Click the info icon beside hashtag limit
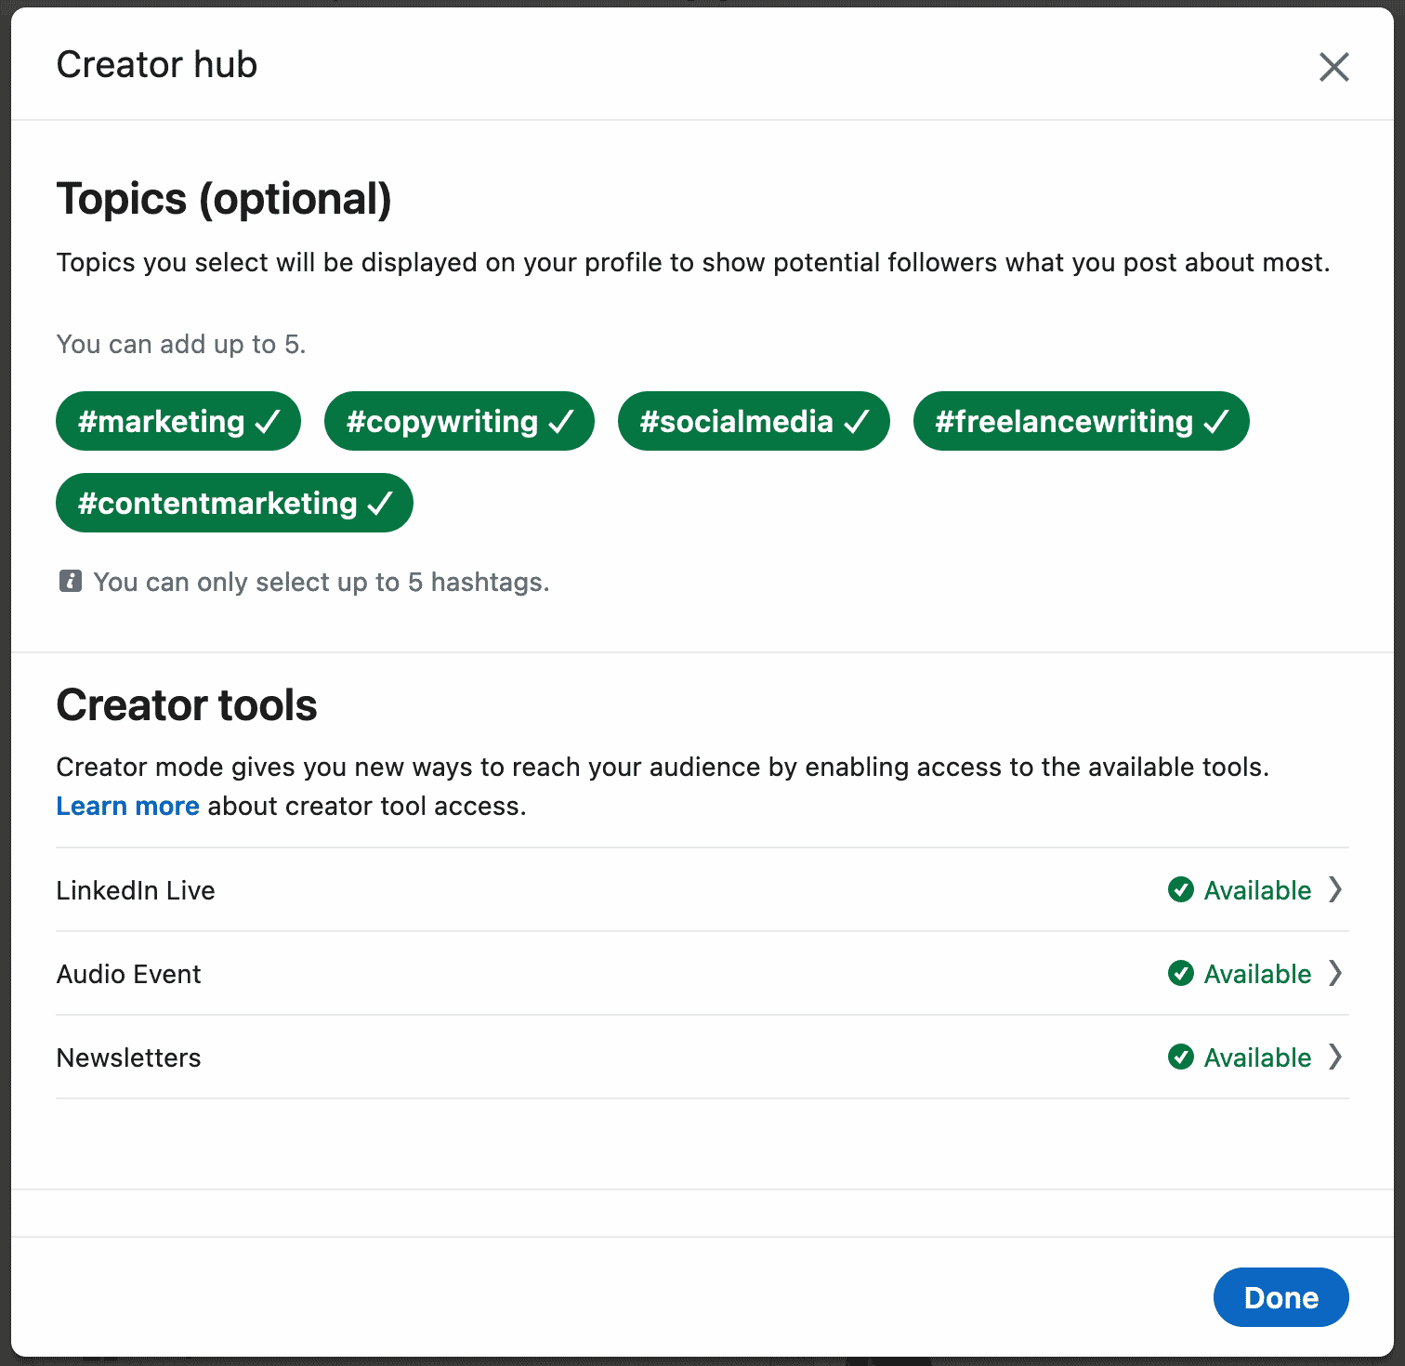 click(x=71, y=582)
